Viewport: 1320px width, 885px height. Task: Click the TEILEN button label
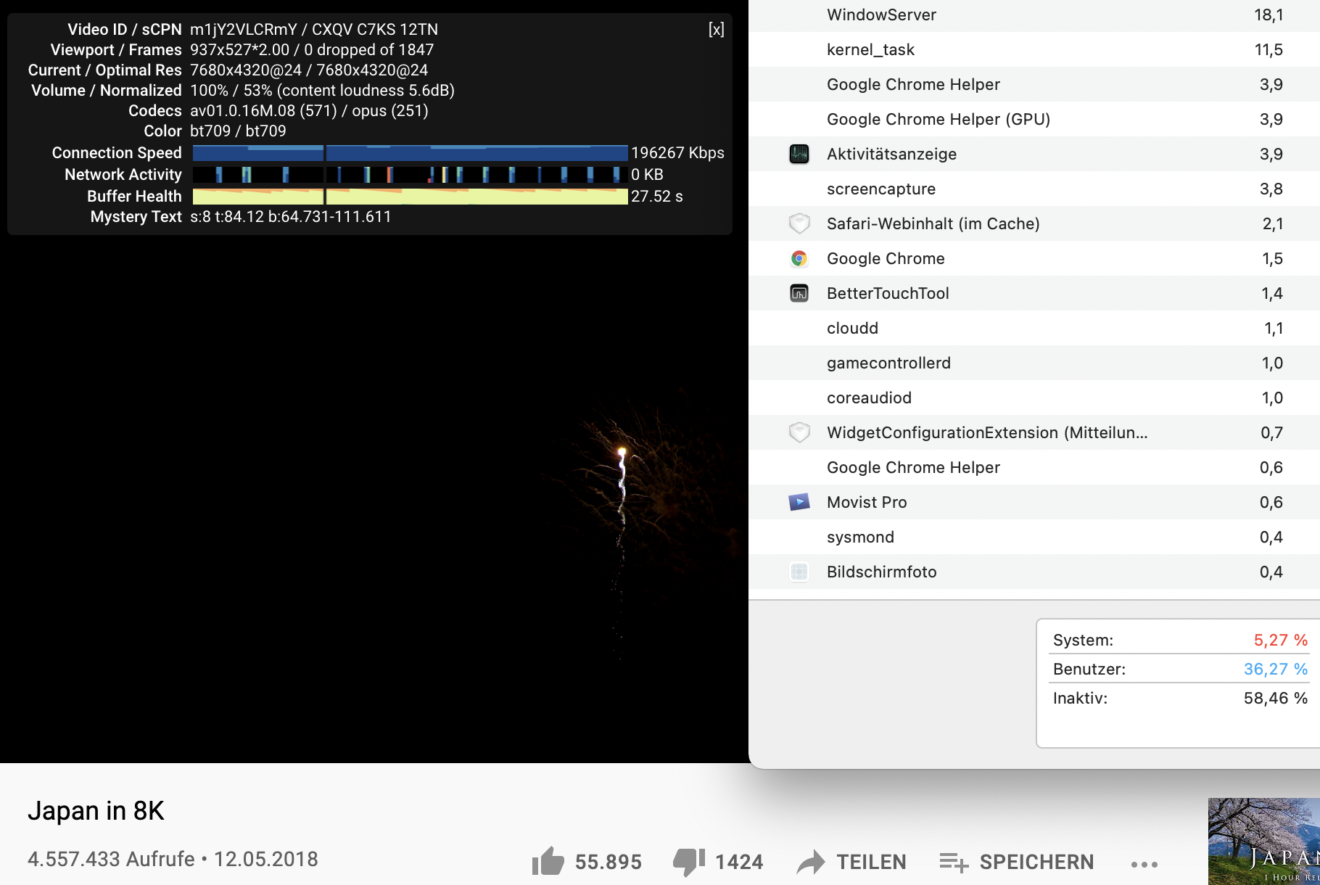tap(871, 862)
